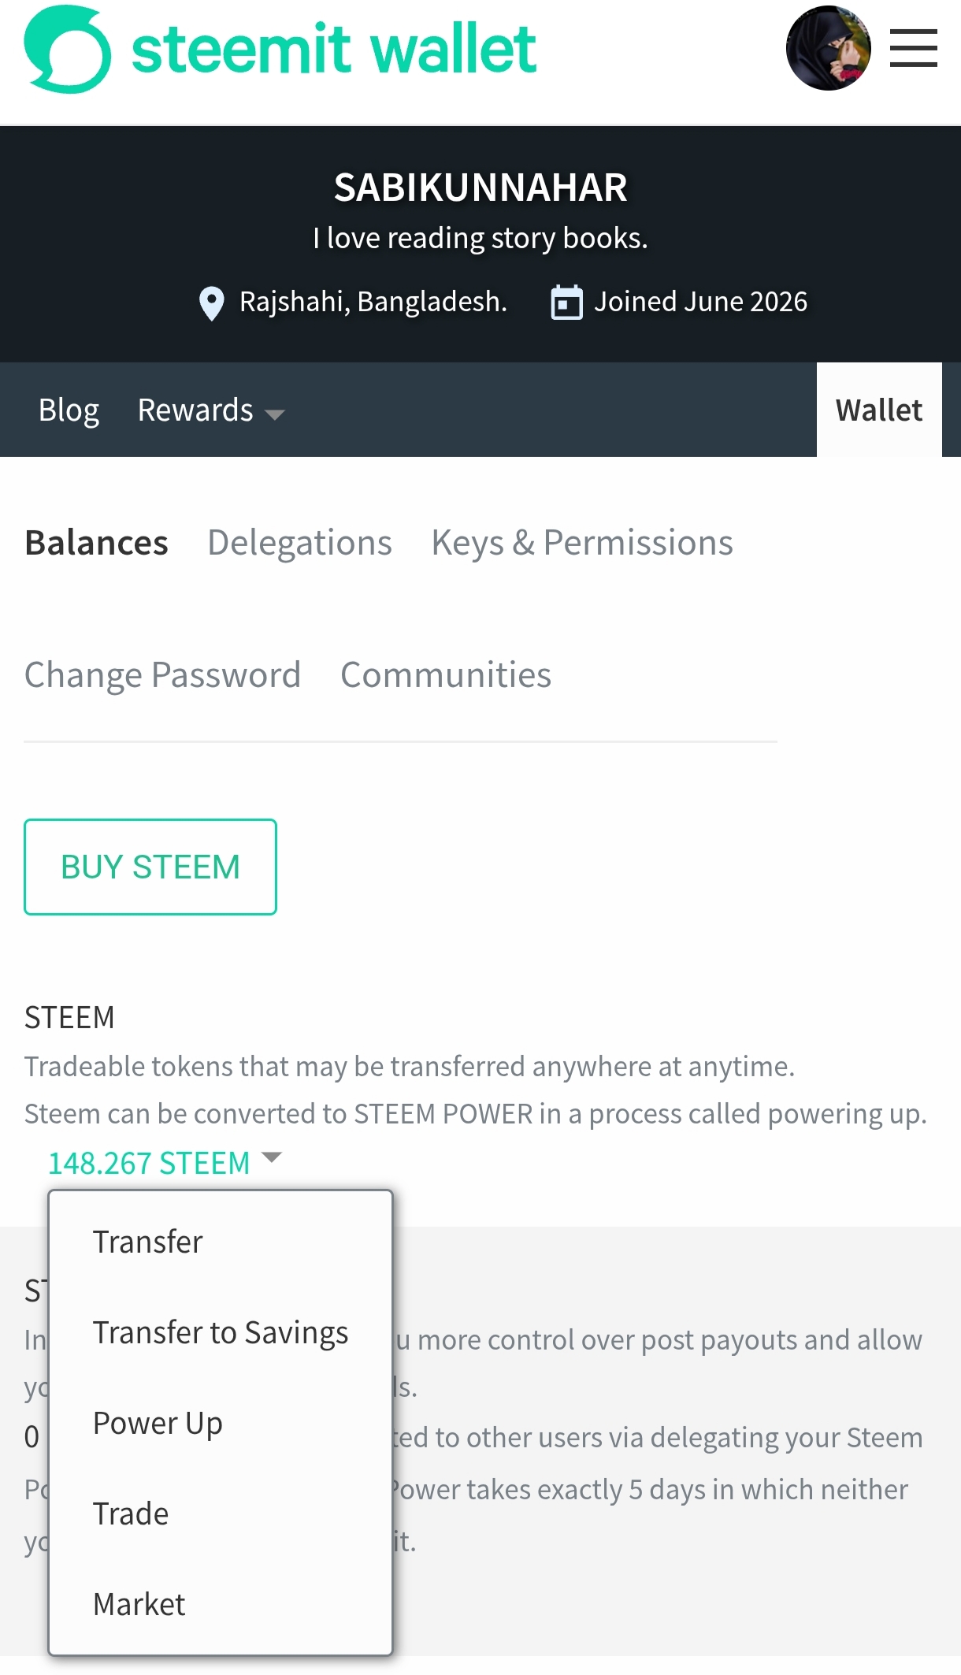
Task: Open Keys & Permissions tab
Action: (x=582, y=543)
